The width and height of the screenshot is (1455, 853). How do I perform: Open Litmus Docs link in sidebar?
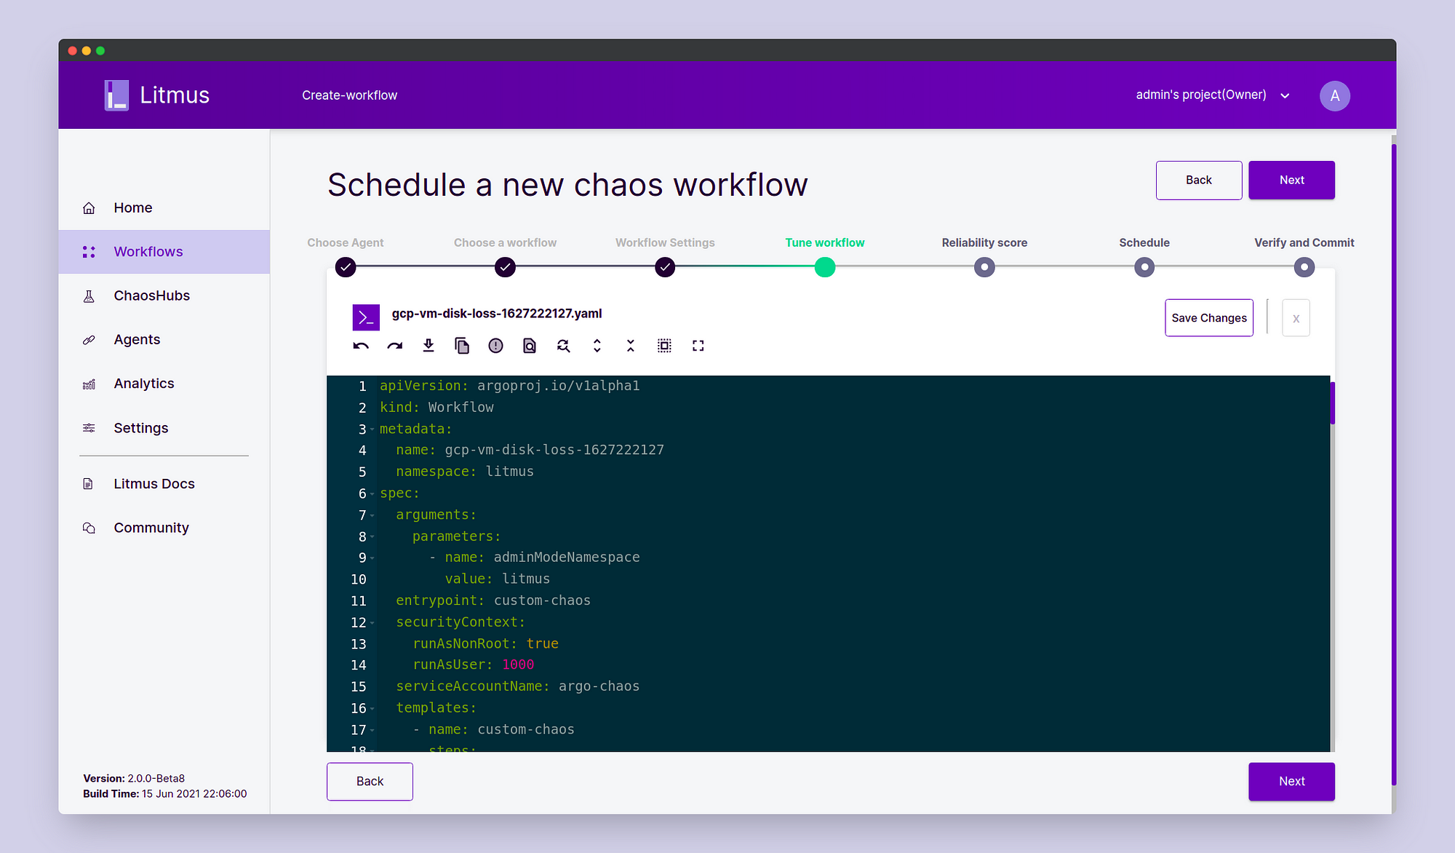coord(164,484)
